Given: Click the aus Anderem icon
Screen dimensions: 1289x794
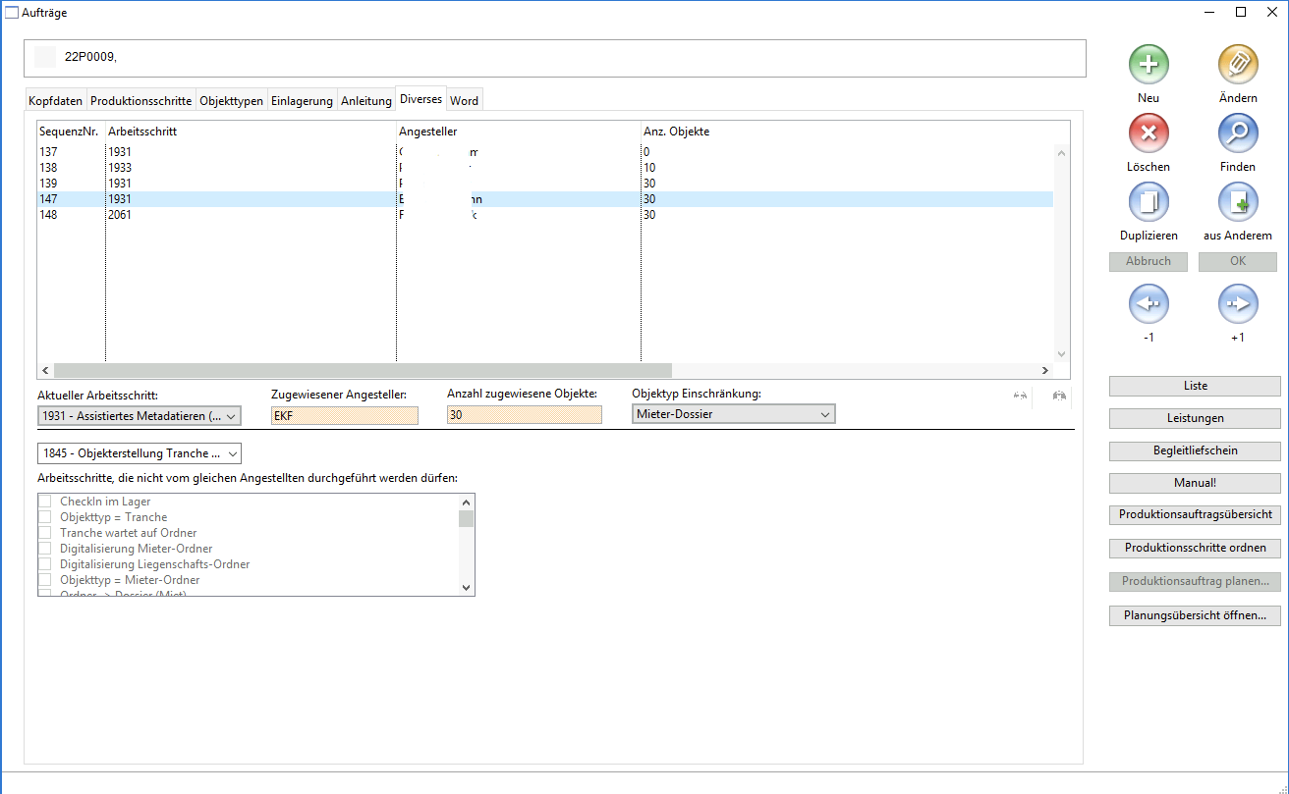Looking at the screenshot, I should (x=1237, y=202).
